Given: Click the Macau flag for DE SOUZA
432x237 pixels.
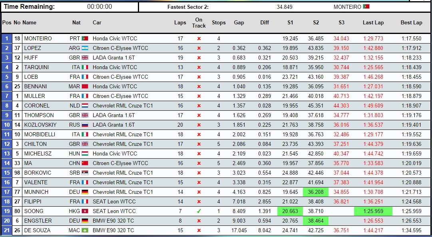Looking at the screenshot, I should click(84, 230).
